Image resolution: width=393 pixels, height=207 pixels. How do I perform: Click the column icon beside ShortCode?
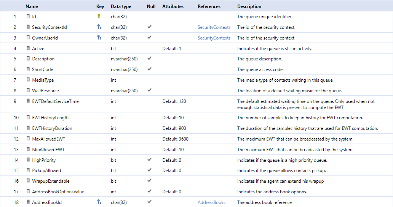click(28, 69)
